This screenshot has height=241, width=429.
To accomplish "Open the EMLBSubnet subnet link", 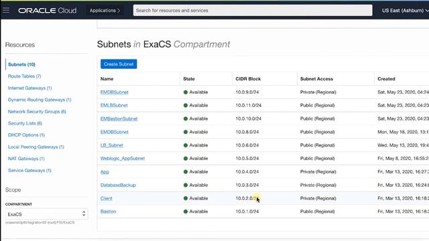I will 114,106.
